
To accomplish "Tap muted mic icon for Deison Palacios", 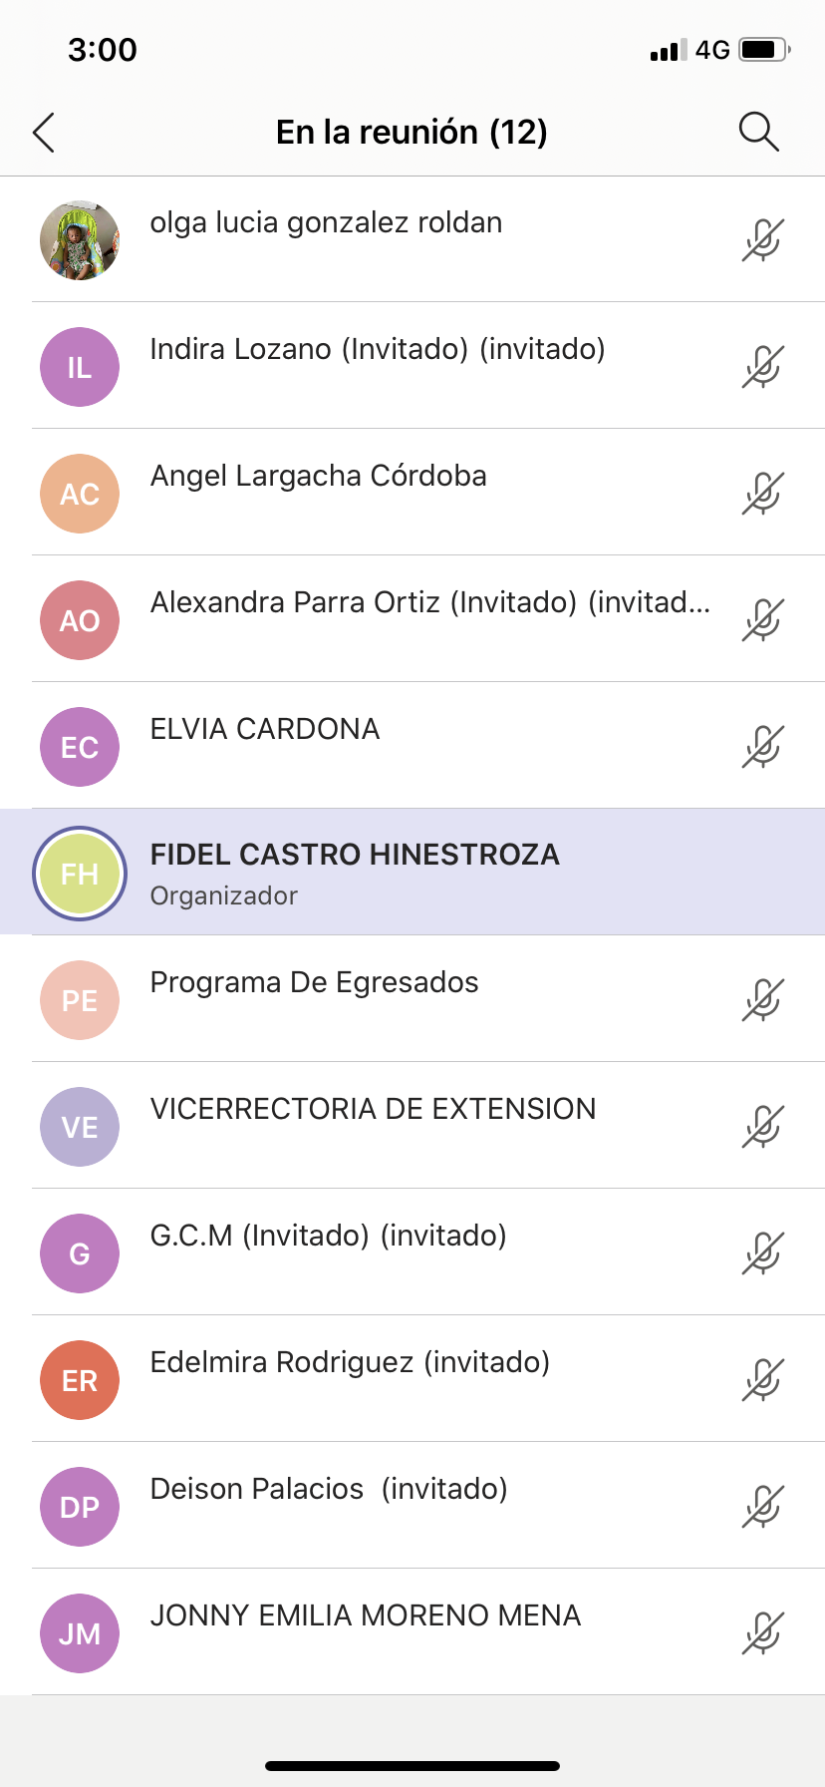I will 763,1507.
